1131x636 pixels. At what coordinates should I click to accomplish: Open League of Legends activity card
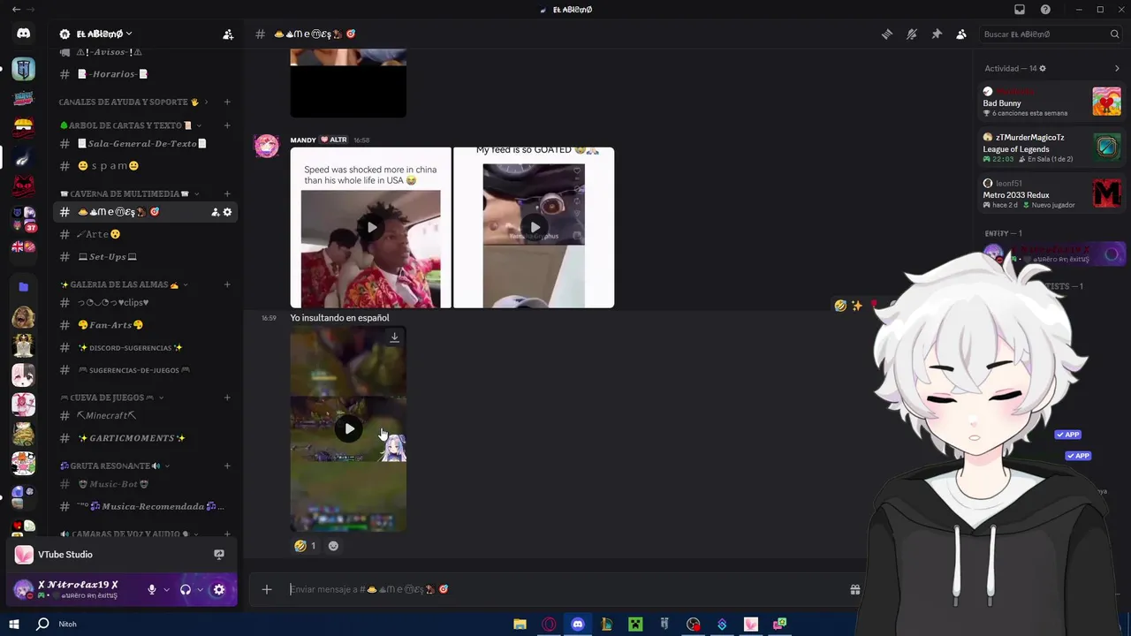pyautogui.click(x=1051, y=148)
